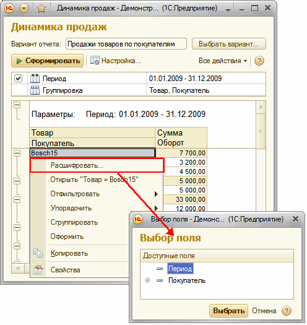
Task: Click the table icon next to Группировка
Action: (35, 90)
